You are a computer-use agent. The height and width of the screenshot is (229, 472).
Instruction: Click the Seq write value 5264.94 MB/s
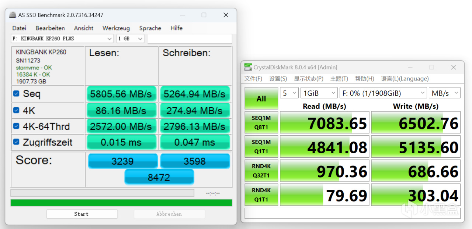coord(195,94)
